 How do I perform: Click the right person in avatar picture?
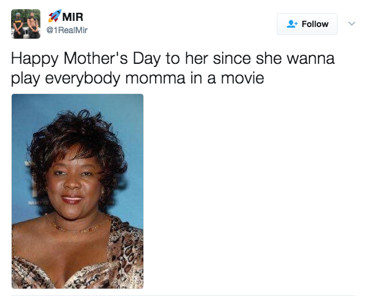[33, 25]
